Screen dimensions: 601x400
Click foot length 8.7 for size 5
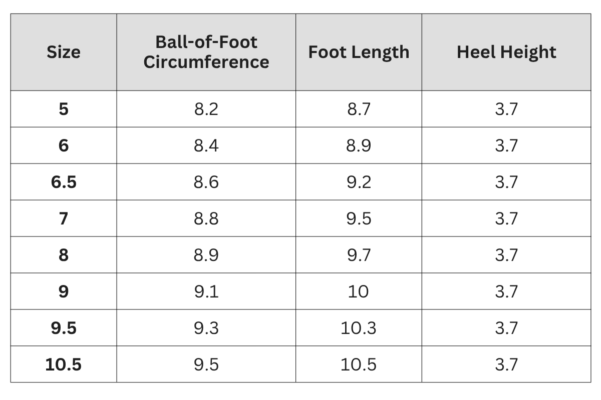[x=359, y=109]
